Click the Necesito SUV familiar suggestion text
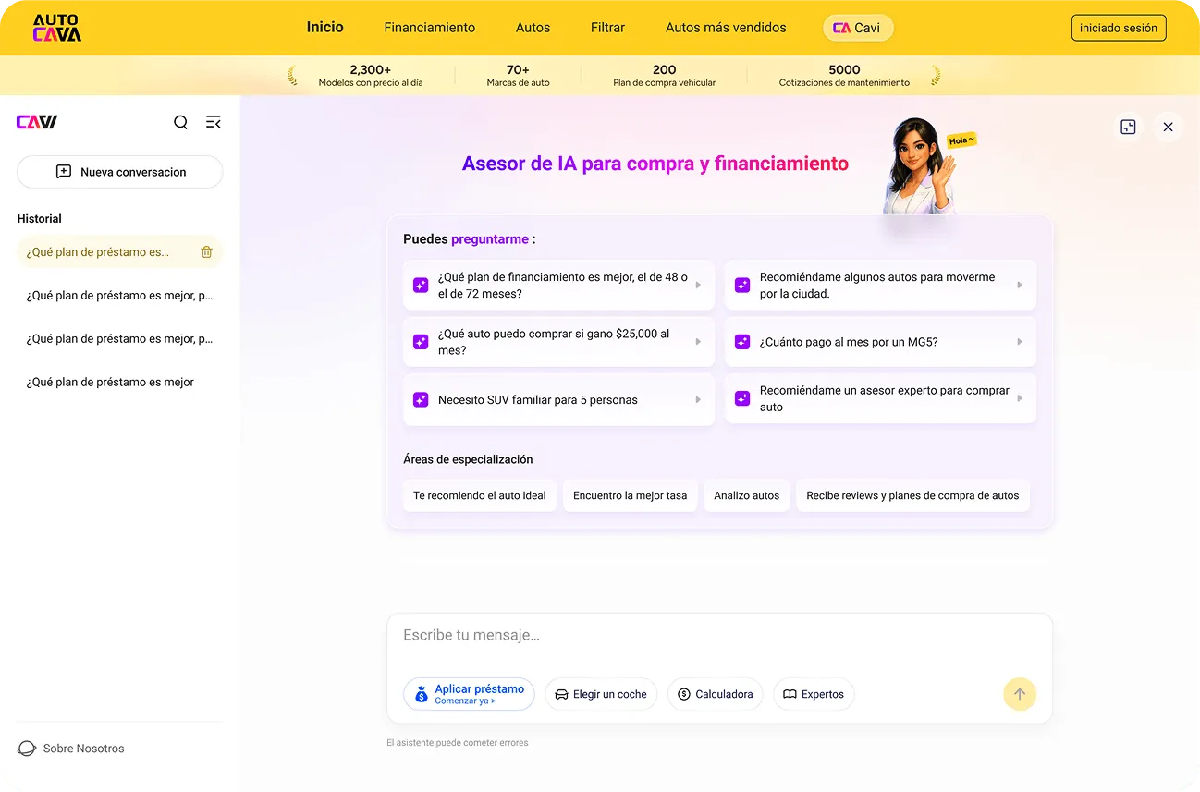Screen dimensions: 1200x792 click(538, 400)
